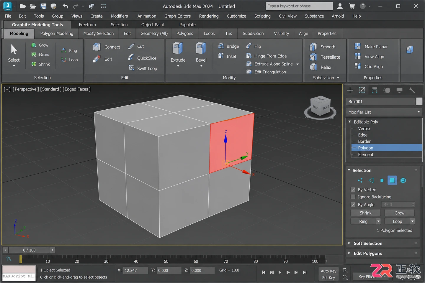Activate the QuickSlice tool
The height and width of the screenshot is (283, 425).
pos(142,58)
